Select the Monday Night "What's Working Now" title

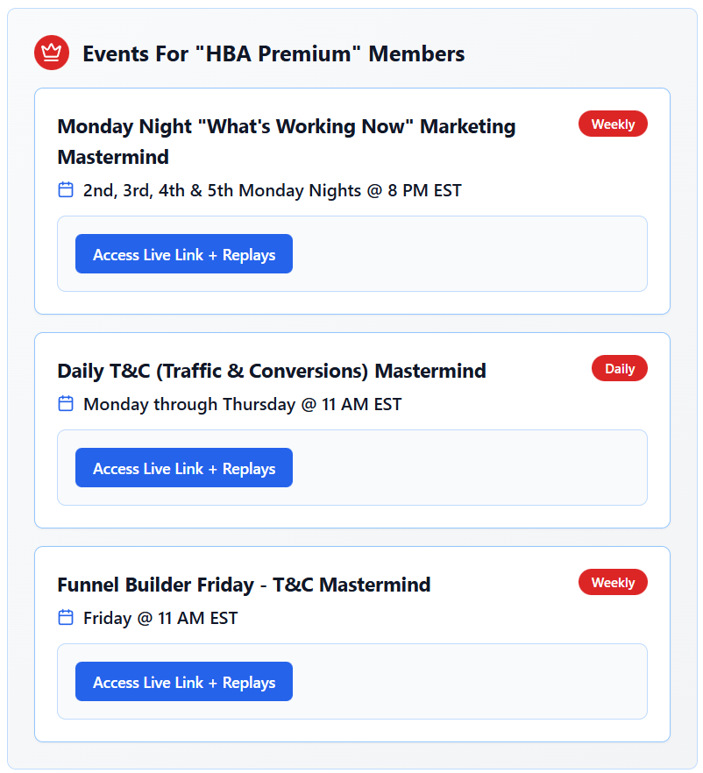286,127
